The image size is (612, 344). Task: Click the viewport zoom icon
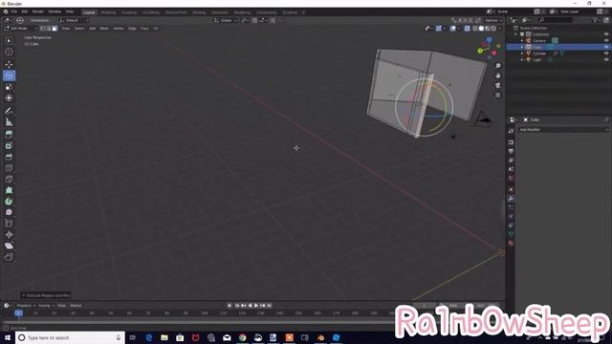tap(498, 66)
